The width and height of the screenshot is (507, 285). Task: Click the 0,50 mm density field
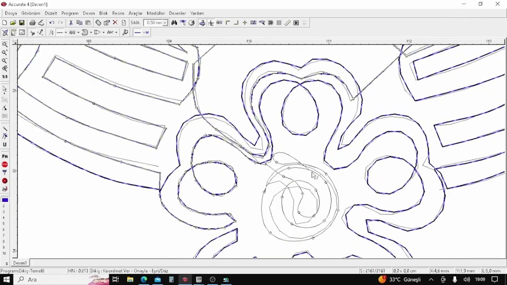[154, 23]
